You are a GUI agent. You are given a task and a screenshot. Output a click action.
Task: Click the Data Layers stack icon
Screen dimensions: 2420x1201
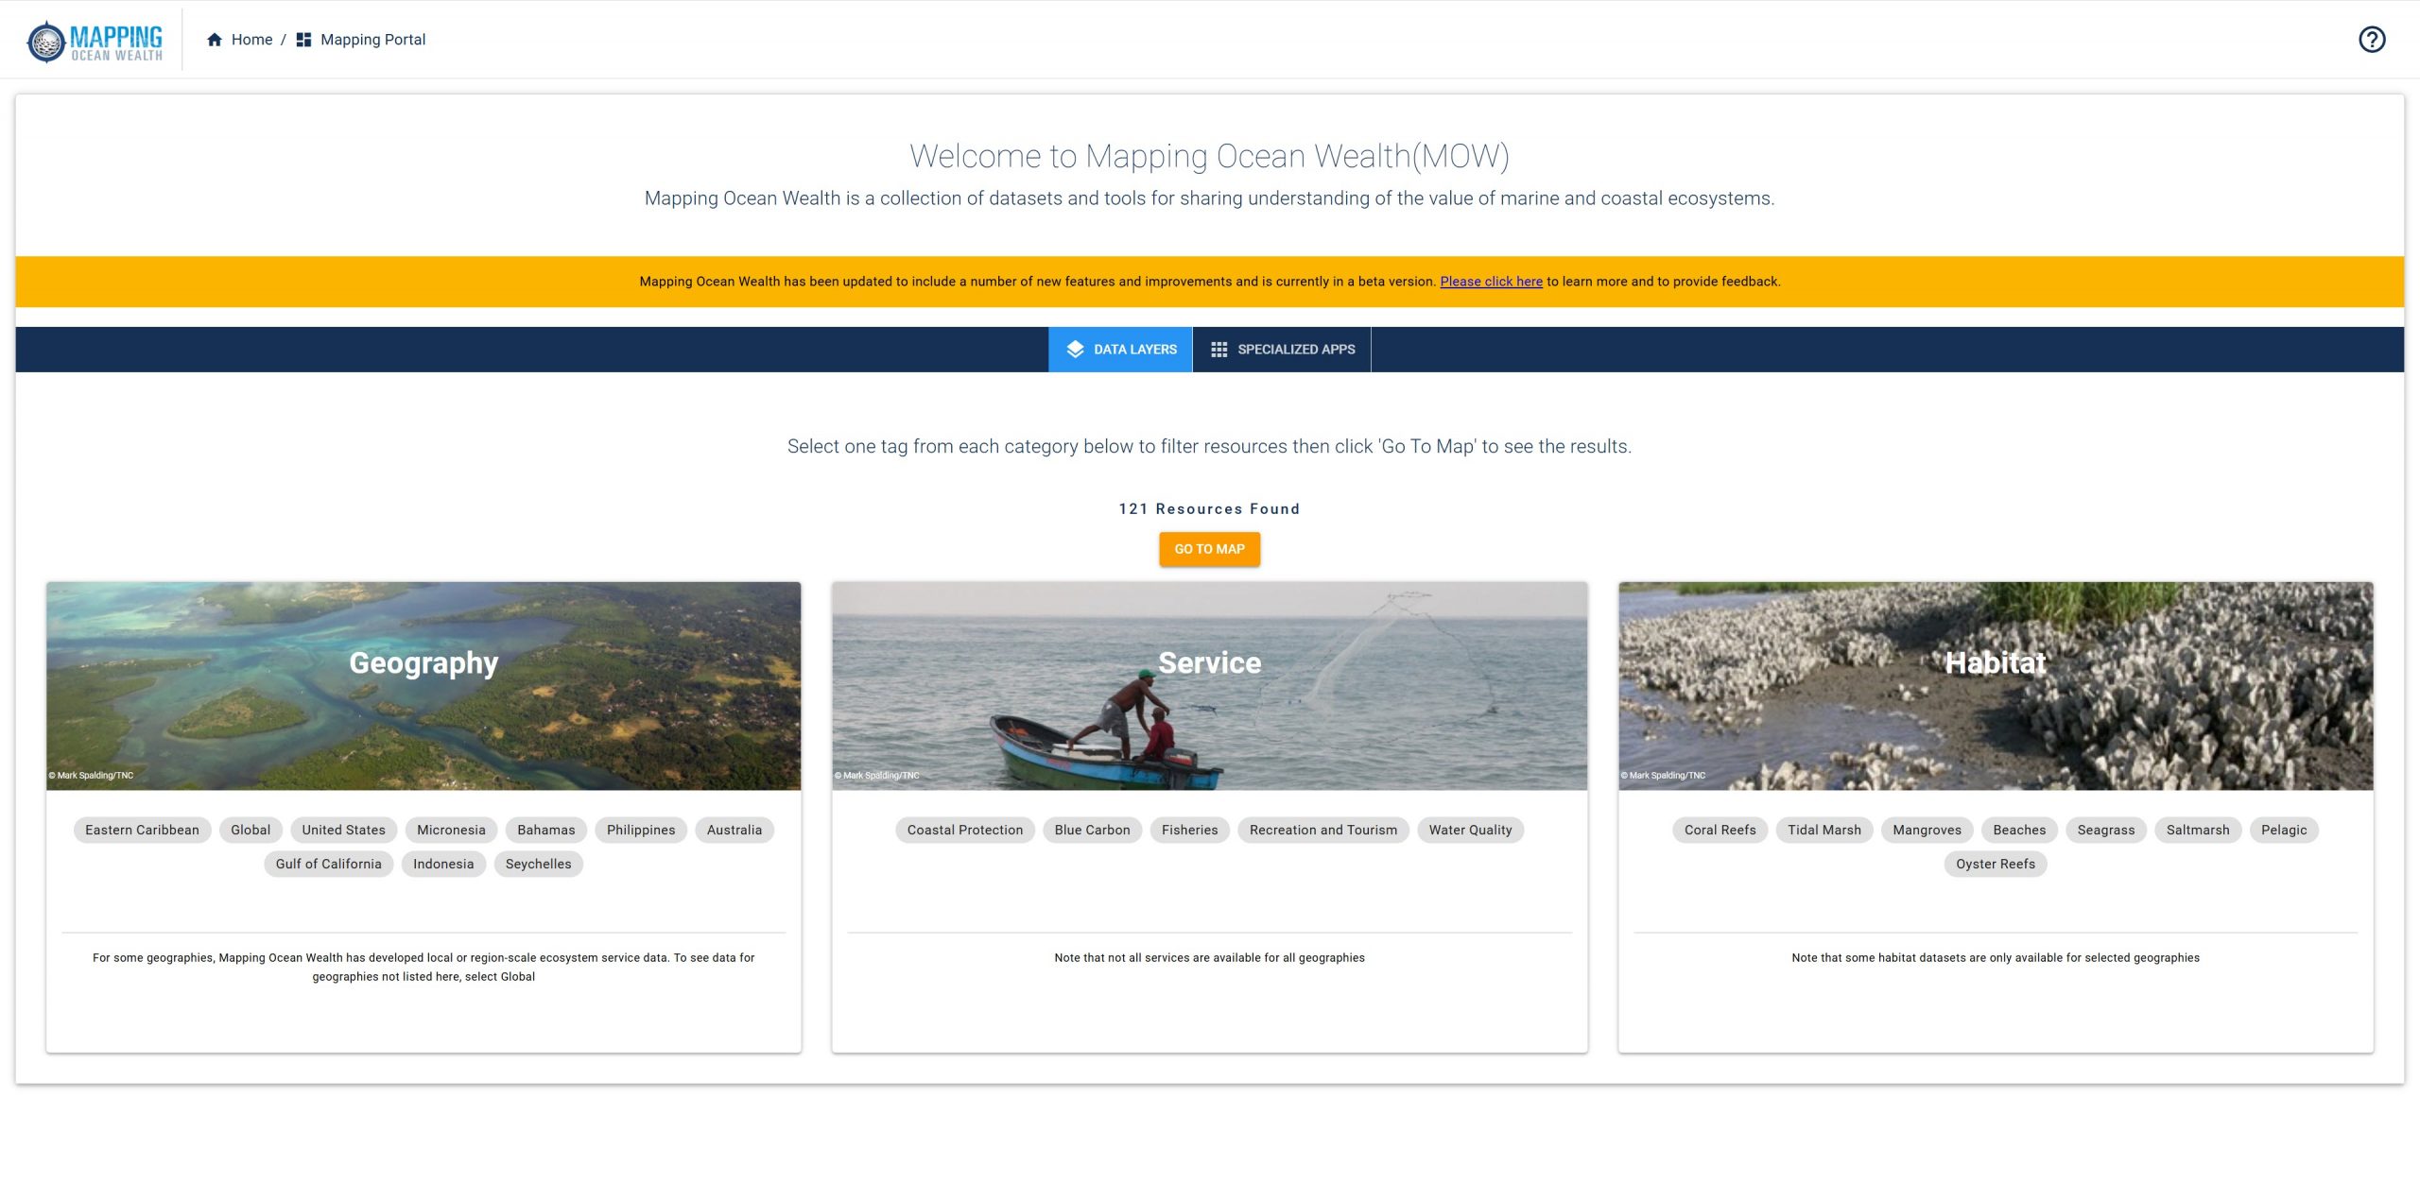(1075, 350)
